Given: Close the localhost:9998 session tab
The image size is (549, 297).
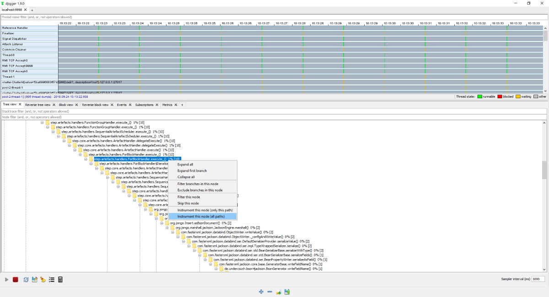Looking at the screenshot, I should [27, 10].
